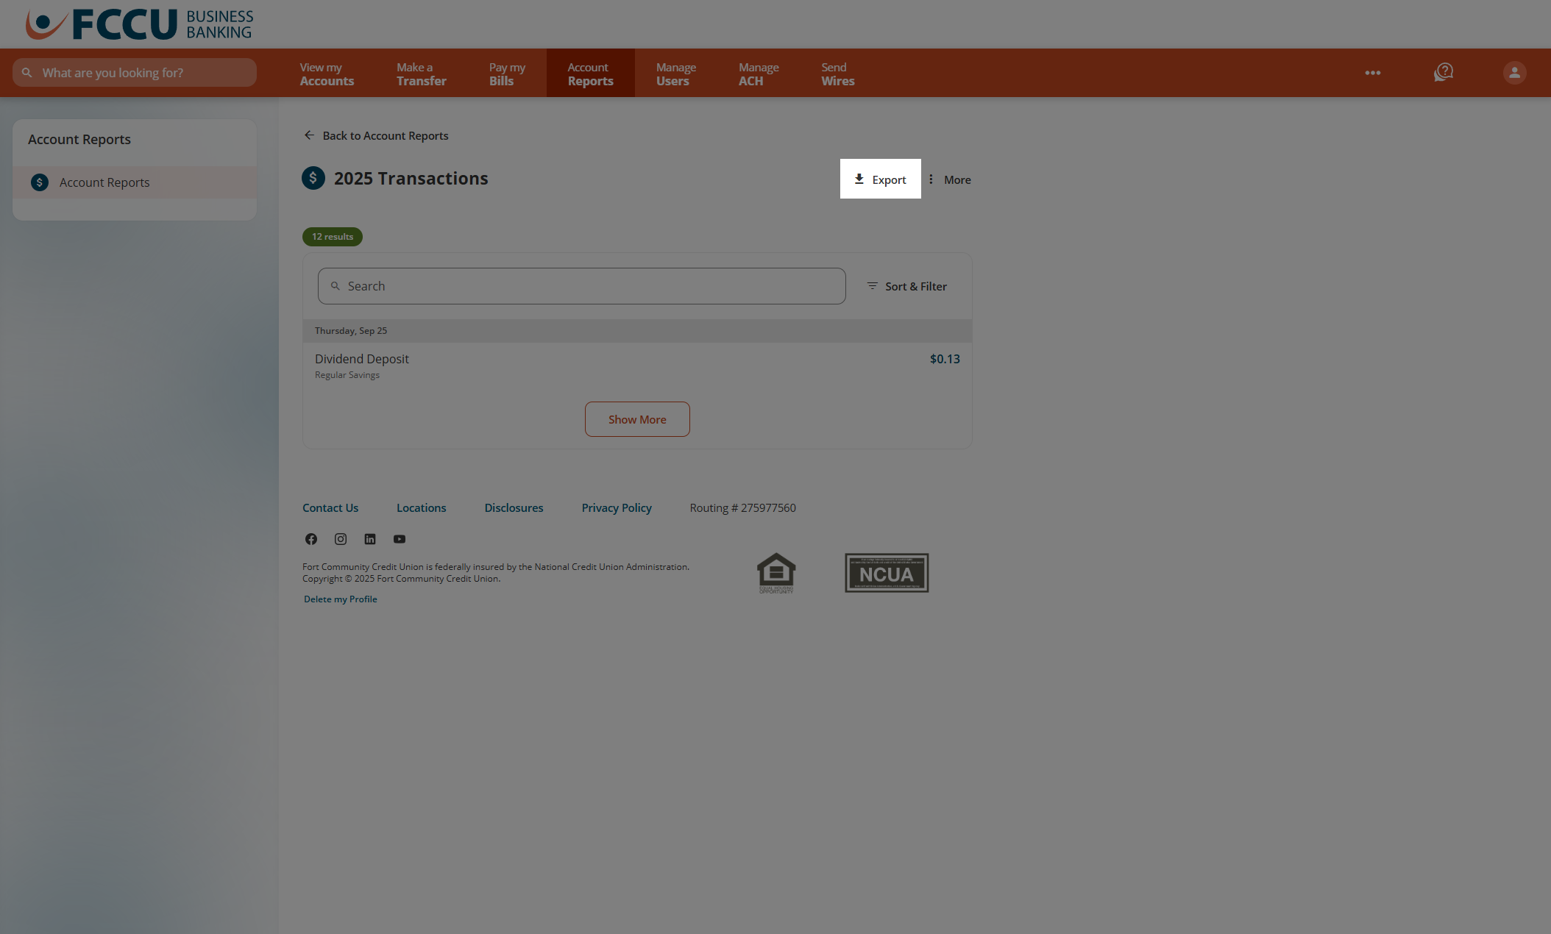The image size is (1551, 934).
Task: Click the FCCU Business Banking logo
Action: click(138, 24)
